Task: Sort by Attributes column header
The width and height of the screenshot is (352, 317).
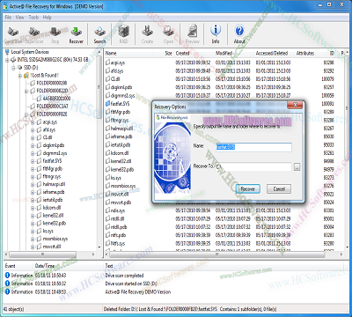Action: click(305, 54)
